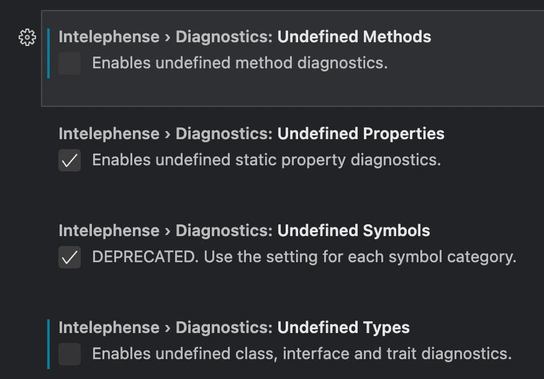Click "Enables undefined method diagnostics." description
The height and width of the screenshot is (379, 544).
pos(240,63)
